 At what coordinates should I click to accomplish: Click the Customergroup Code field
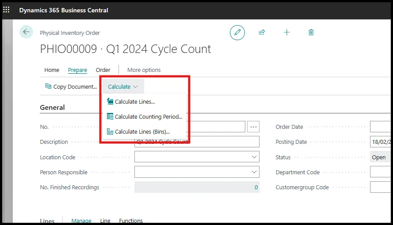tap(380, 187)
